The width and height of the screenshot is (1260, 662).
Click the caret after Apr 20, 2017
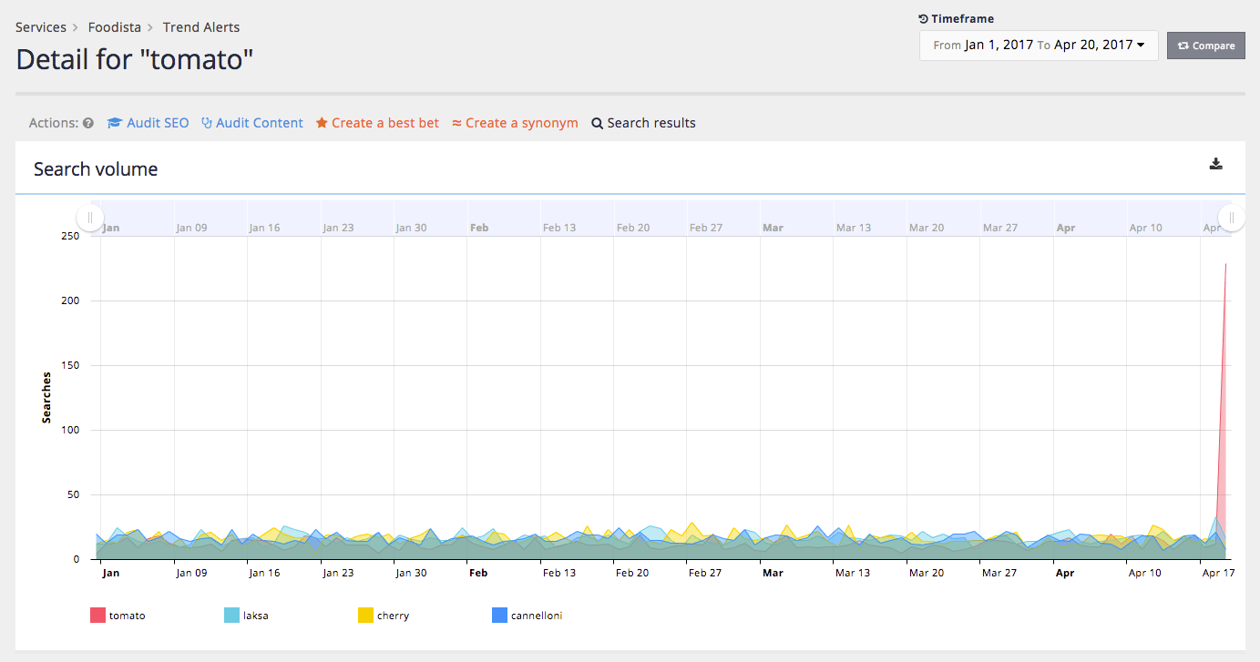[x=1141, y=46]
